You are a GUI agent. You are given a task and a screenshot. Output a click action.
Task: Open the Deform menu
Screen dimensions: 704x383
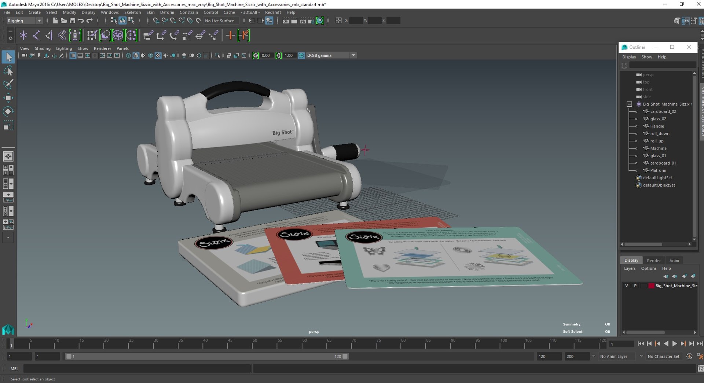[167, 12]
